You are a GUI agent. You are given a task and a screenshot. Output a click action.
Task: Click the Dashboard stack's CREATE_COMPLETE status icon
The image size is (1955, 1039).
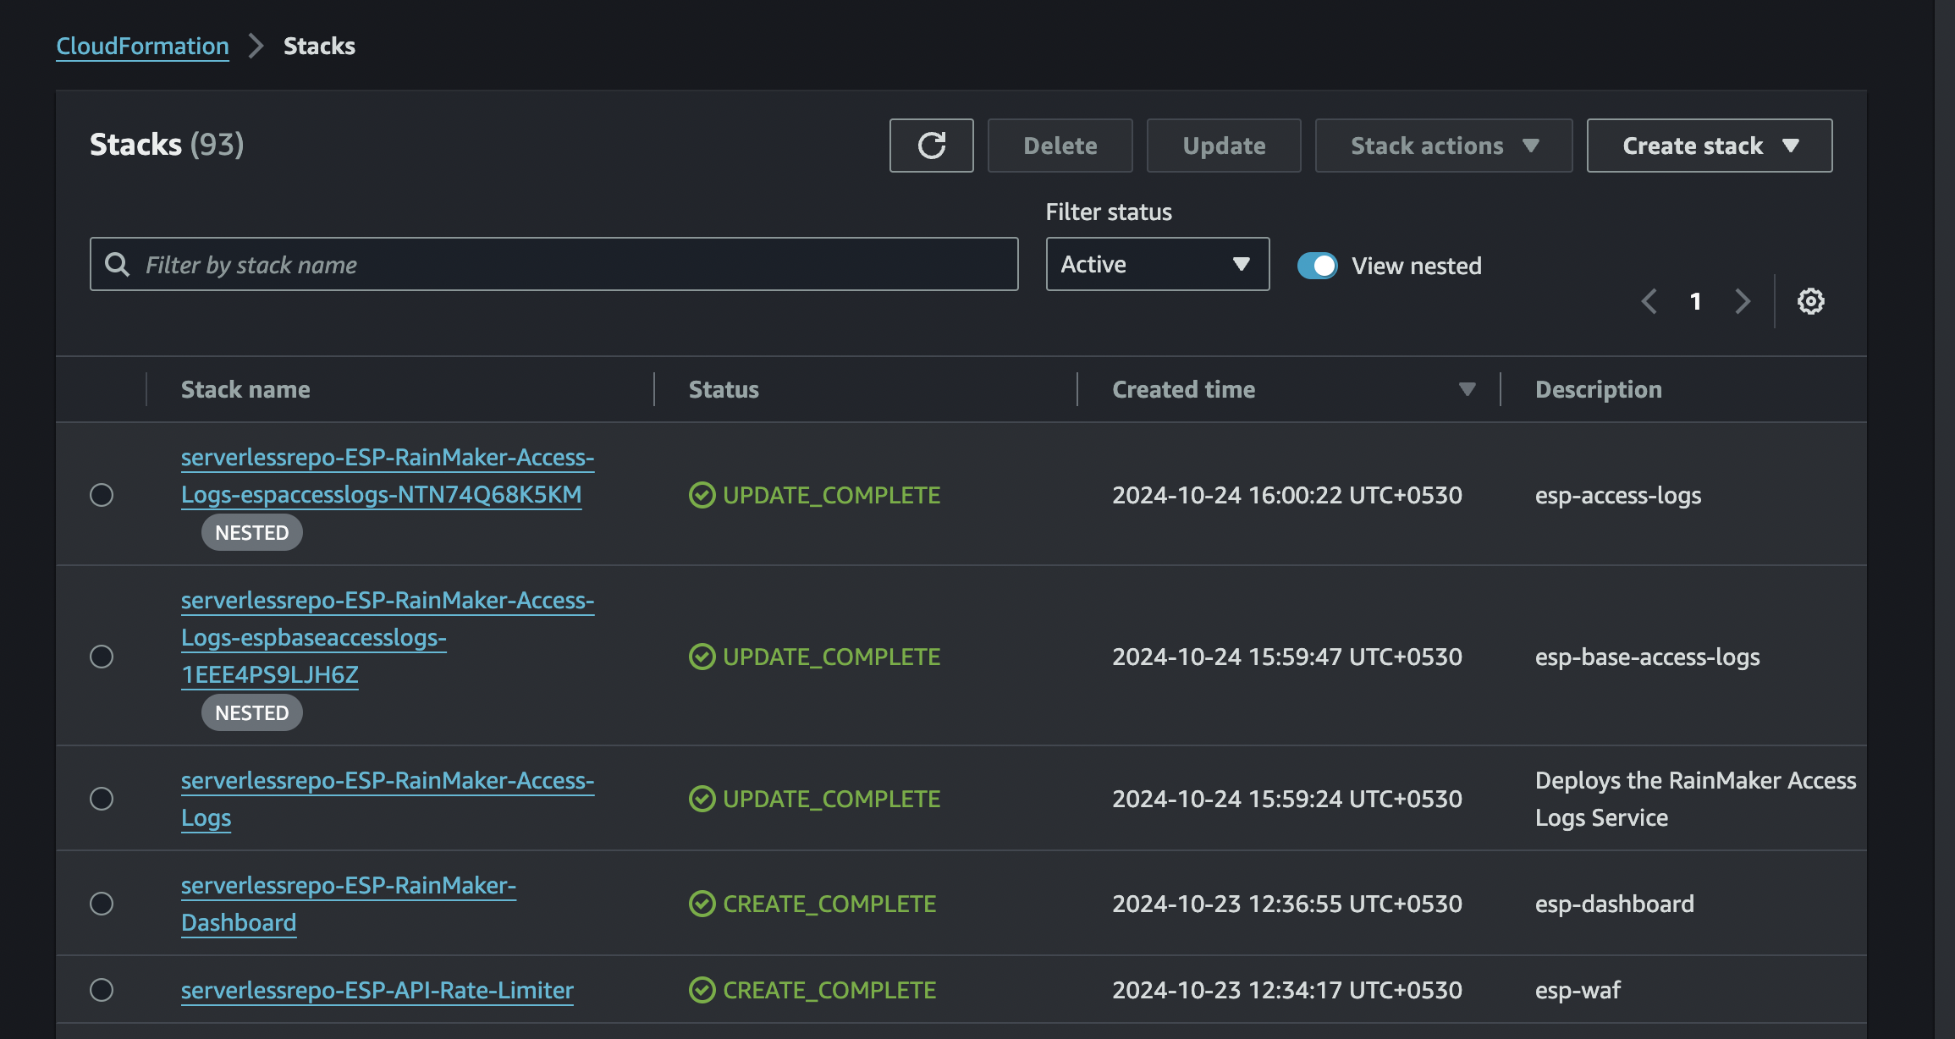click(702, 904)
